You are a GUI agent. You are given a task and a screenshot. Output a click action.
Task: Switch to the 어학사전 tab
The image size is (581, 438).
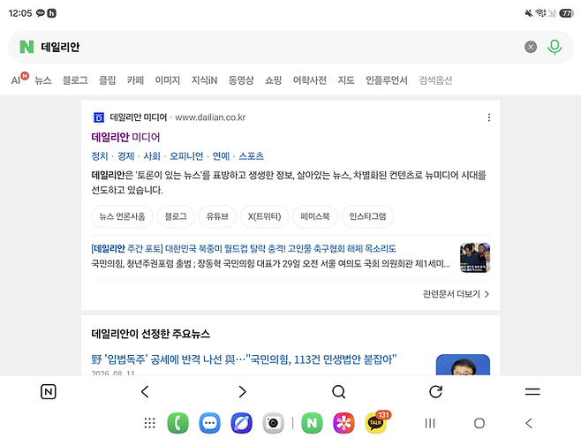click(309, 80)
